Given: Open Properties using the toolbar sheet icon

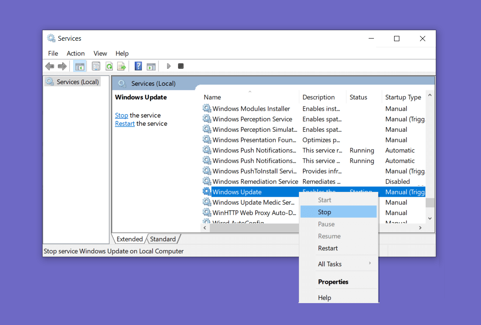Looking at the screenshot, I should 96,66.
